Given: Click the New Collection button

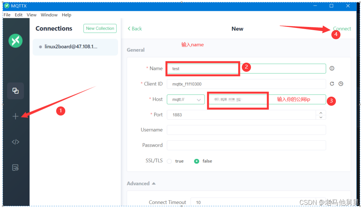Looking at the screenshot, I should [100, 28].
